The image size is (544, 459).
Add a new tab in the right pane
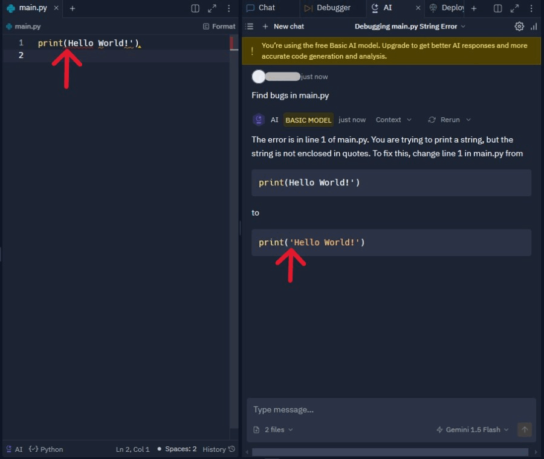click(473, 8)
